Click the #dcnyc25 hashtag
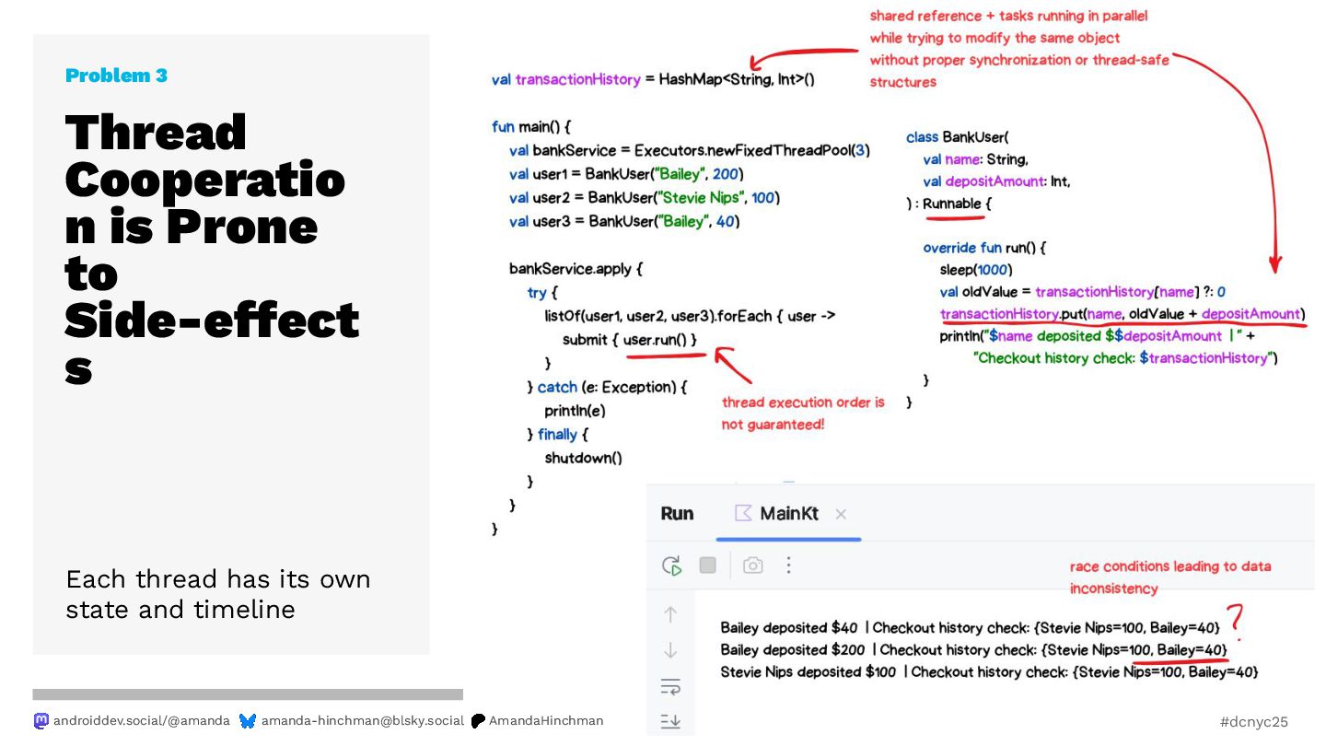The height and width of the screenshot is (746, 1326). pos(1254,722)
